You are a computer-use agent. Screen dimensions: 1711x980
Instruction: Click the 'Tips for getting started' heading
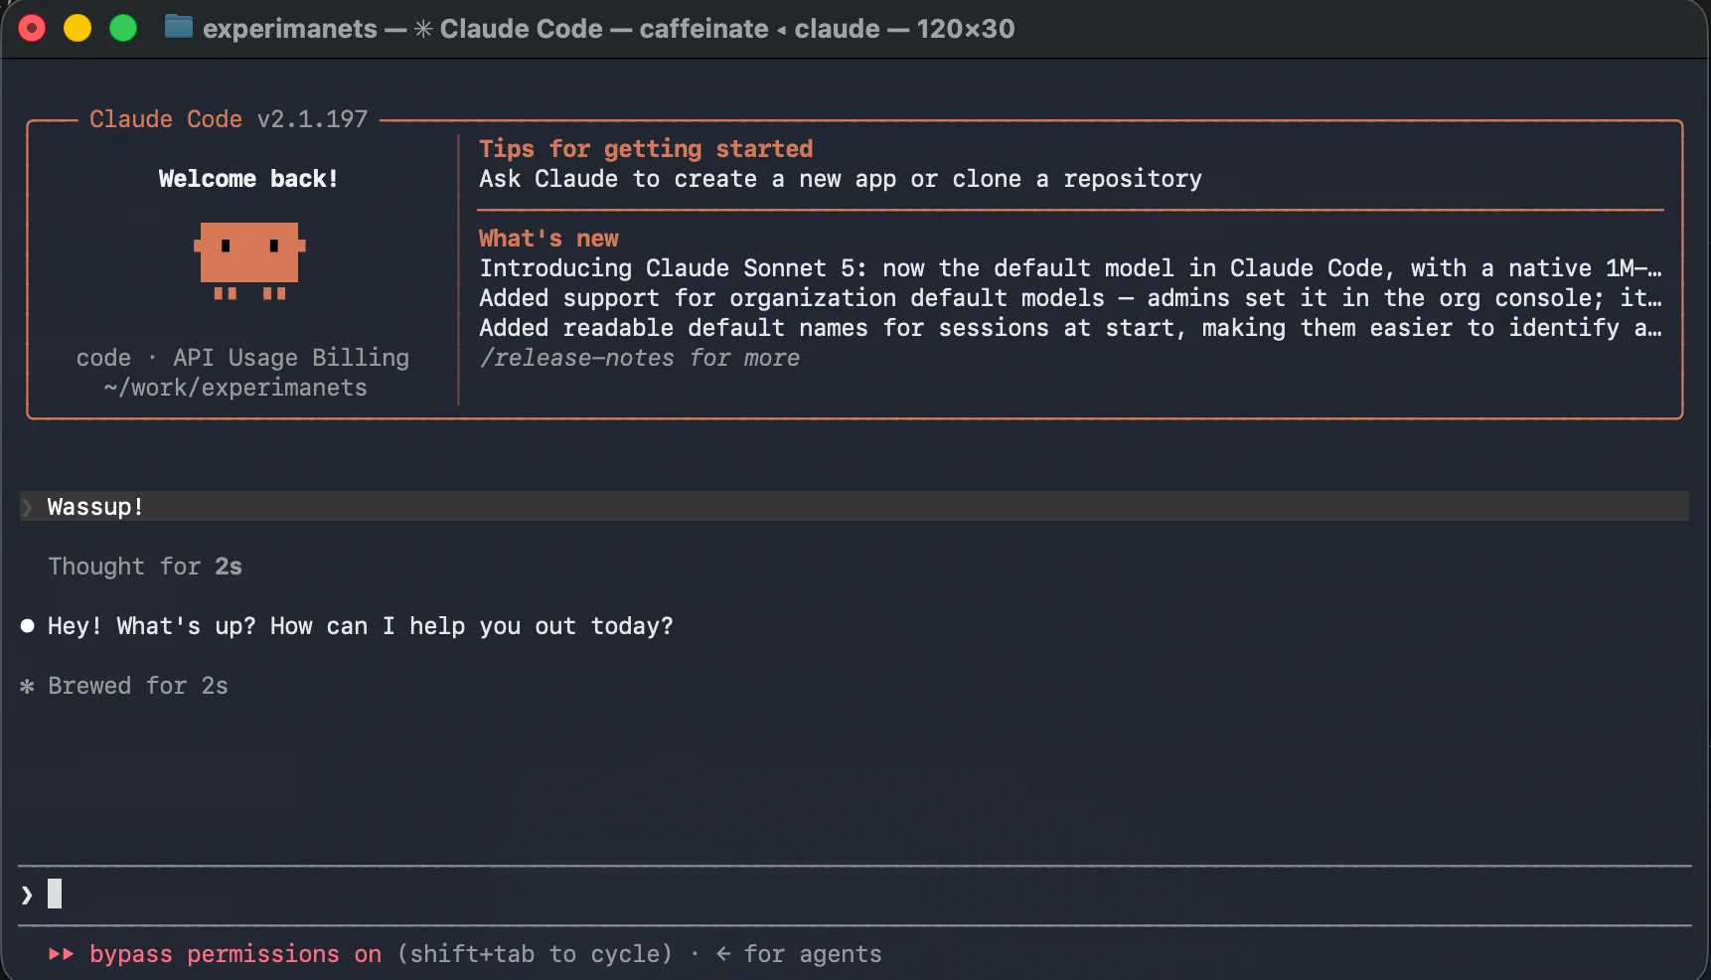[x=646, y=149]
